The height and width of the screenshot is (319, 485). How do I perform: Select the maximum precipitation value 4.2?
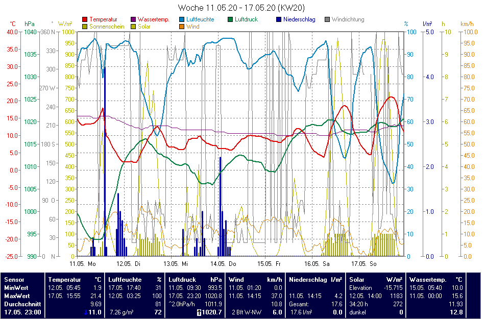tap(338, 296)
